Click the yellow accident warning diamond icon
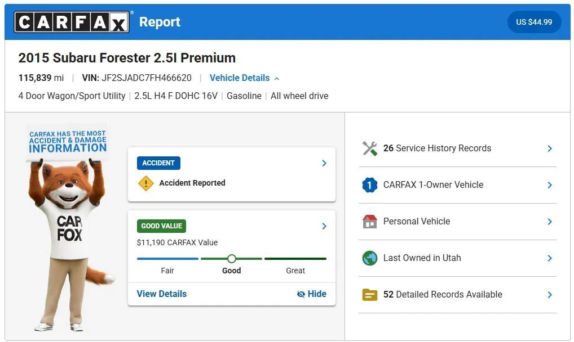The height and width of the screenshot is (342, 574). (x=145, y=183)
